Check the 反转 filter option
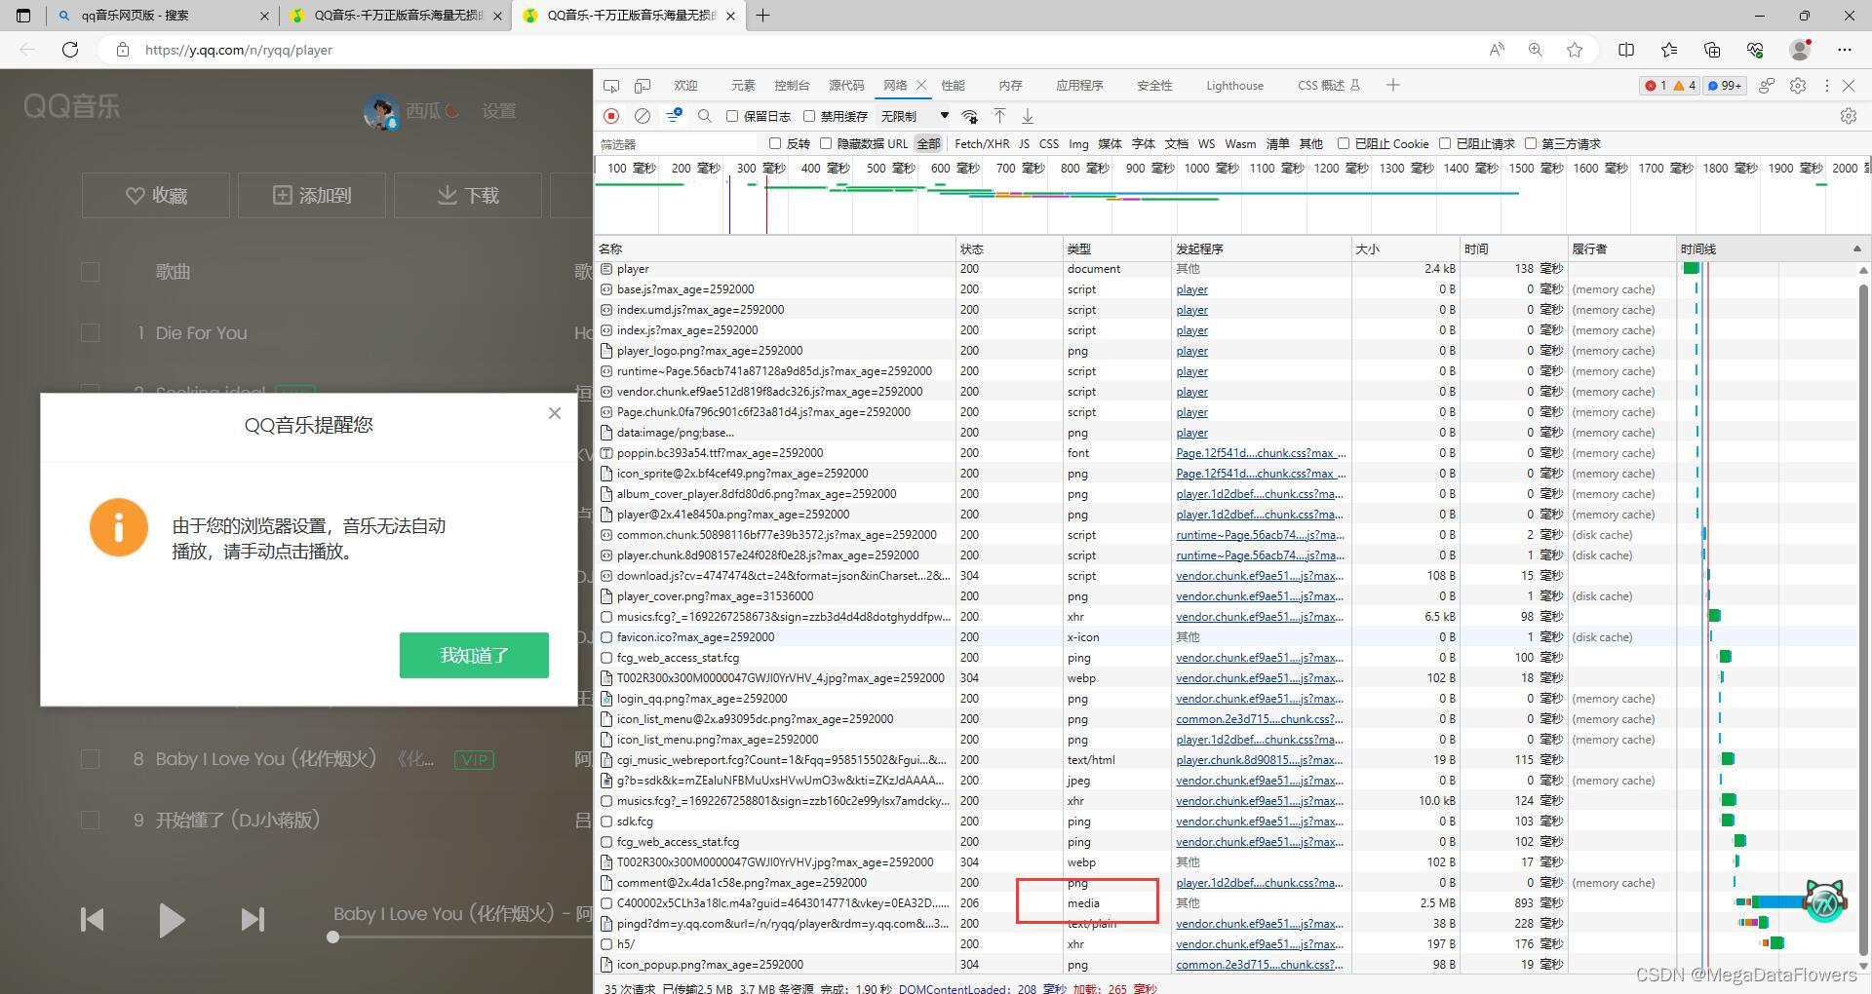 (x=775, y=143)
